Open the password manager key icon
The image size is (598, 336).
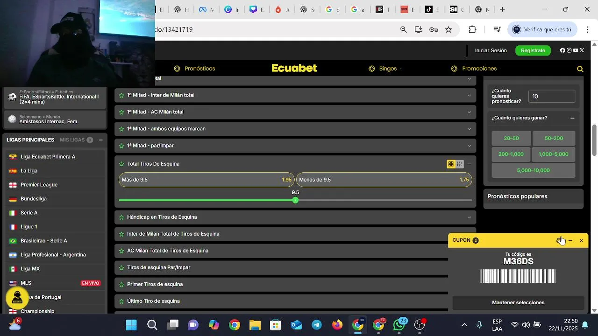tap(434, 29)
